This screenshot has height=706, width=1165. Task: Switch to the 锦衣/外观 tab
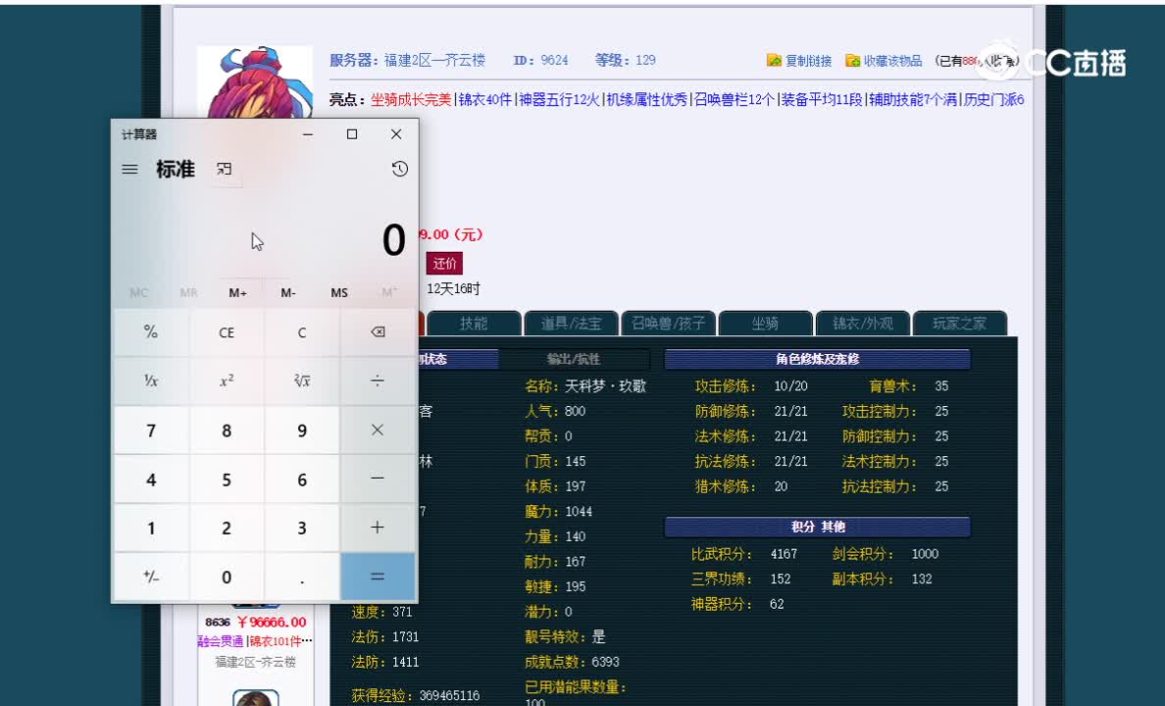[862, 323]
